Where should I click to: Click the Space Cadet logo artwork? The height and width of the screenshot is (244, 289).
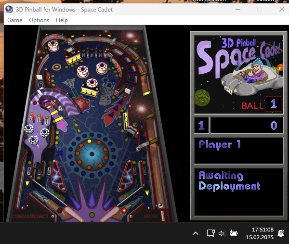pyautogui.click(x=238, y=74)
